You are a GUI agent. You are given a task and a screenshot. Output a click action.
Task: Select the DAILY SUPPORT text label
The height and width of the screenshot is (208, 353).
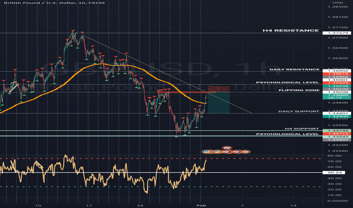click(299, 111)
